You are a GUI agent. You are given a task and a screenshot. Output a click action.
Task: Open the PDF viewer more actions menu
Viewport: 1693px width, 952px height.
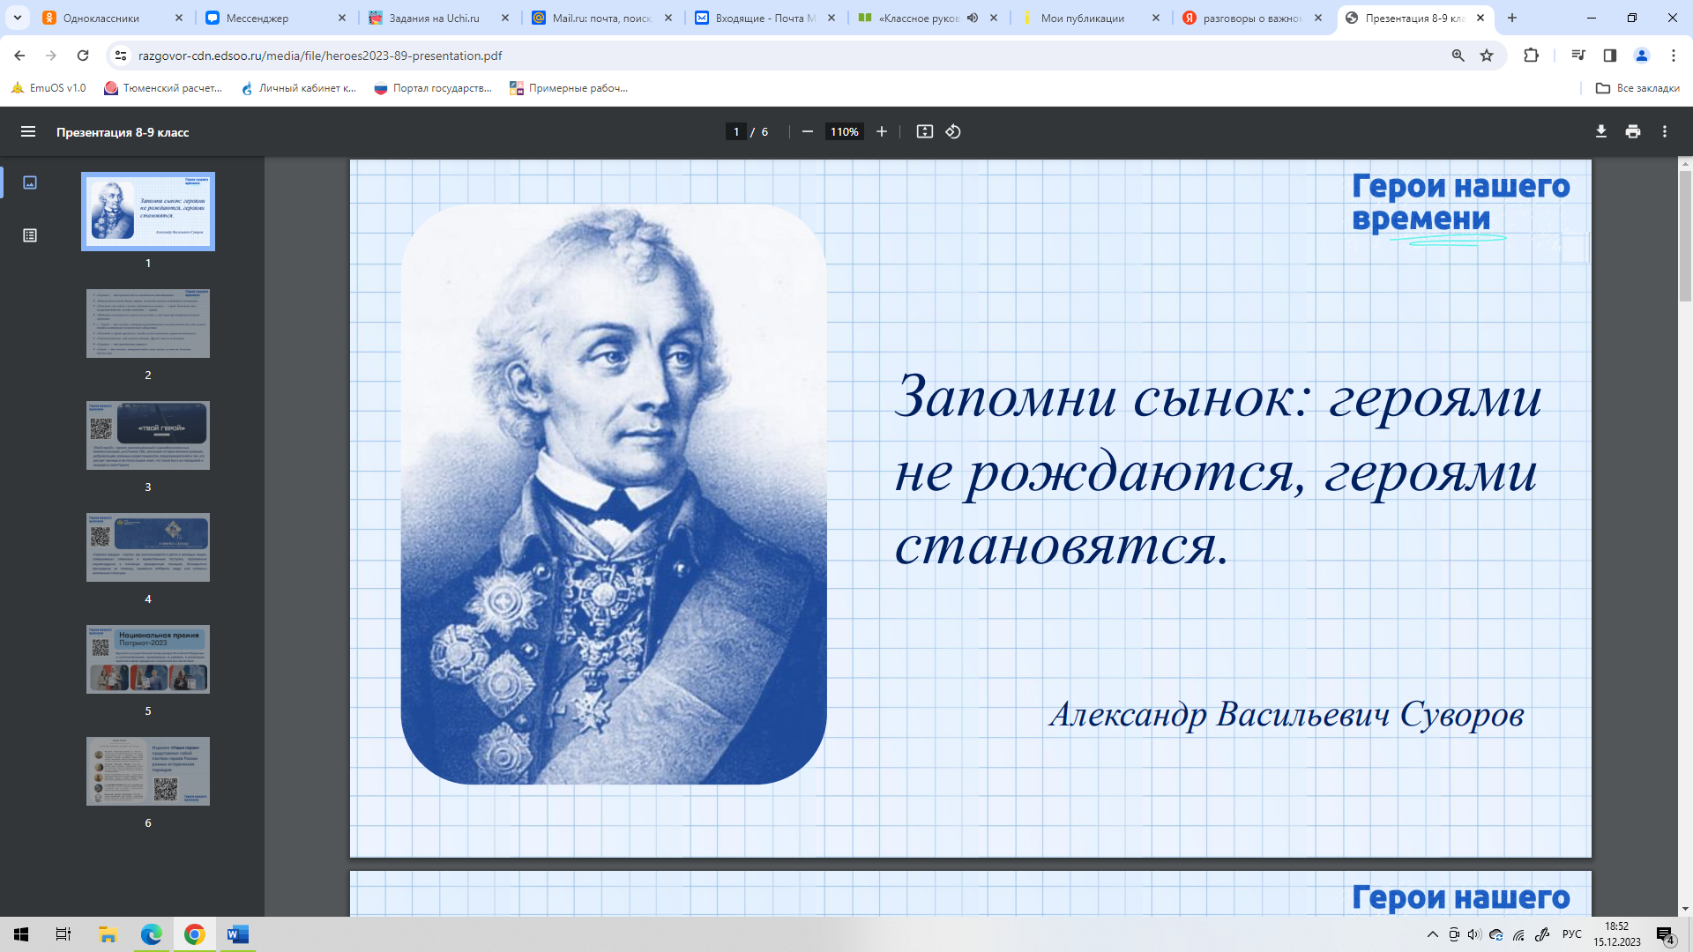(x=1664, y=131)
